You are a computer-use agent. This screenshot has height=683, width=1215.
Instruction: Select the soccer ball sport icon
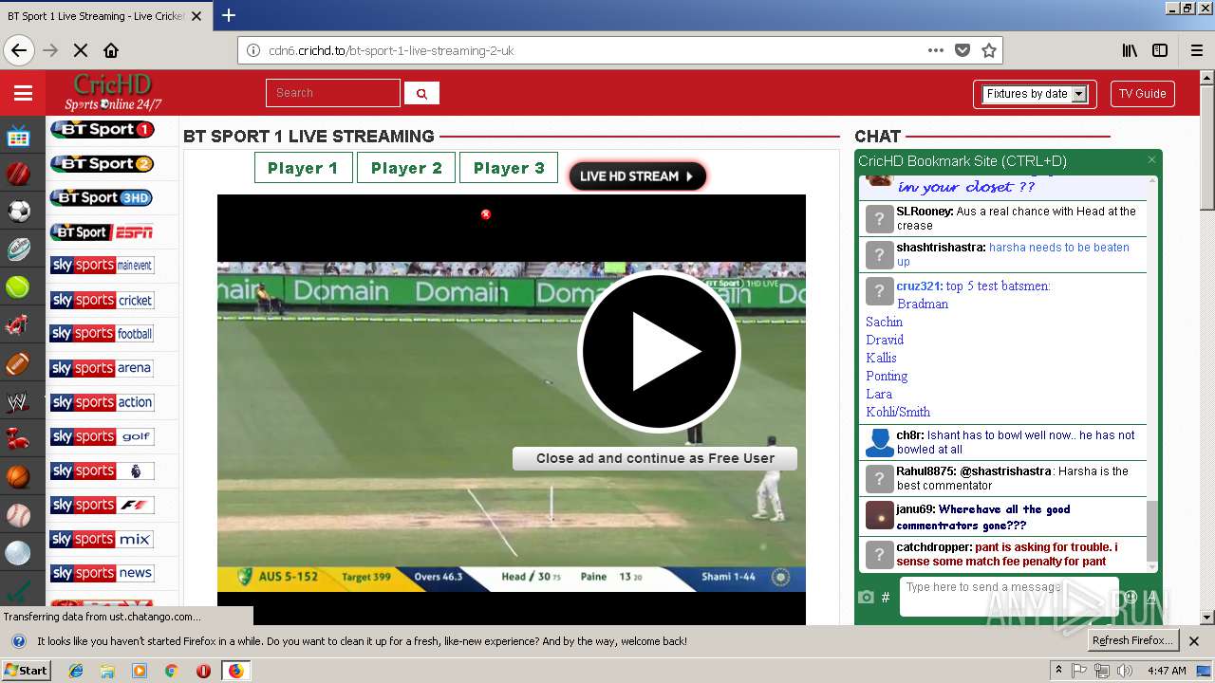tap(19, 211)
